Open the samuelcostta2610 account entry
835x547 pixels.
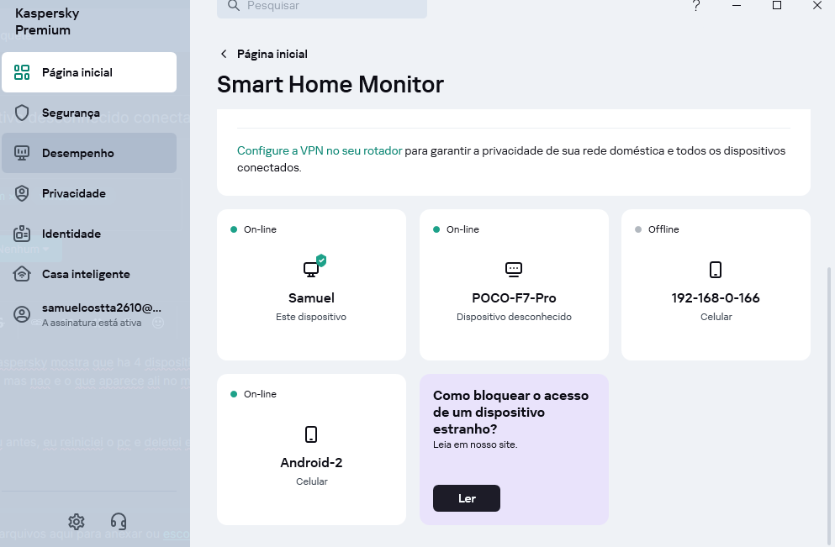coord(89,314)
